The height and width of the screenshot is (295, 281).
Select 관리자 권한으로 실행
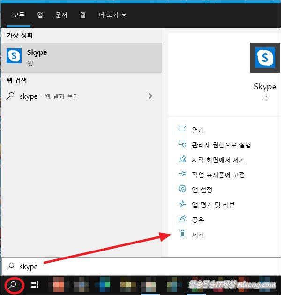pos(221,145)
